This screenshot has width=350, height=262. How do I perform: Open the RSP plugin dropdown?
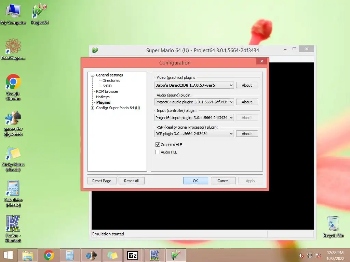point(194,134)
